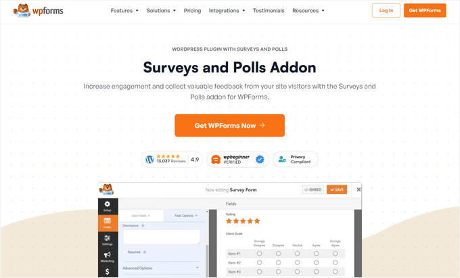The width and height of the screenshot is (460, 278).
Task: Enable the Required checkbox
Action: (124, 251)
